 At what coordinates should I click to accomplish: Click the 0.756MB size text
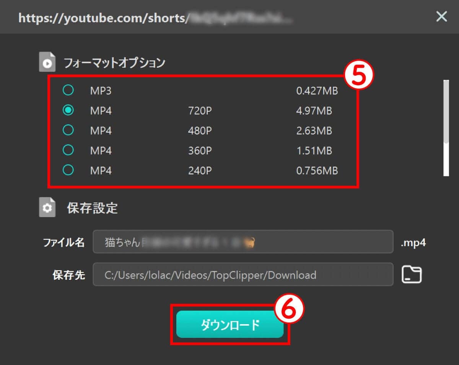317,170
